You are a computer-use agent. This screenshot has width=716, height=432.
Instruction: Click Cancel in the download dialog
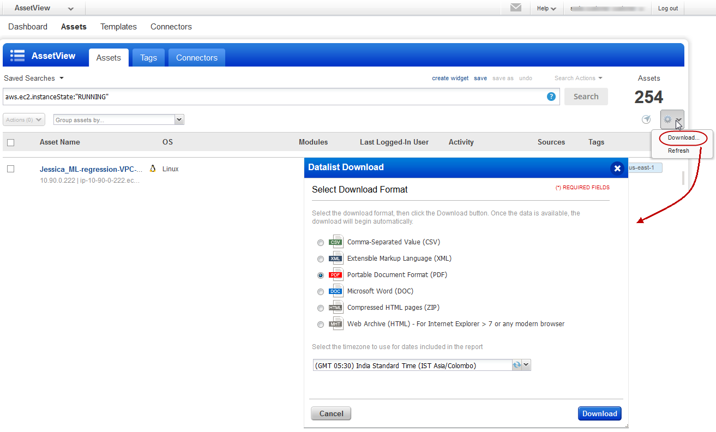tap(331, 413)
